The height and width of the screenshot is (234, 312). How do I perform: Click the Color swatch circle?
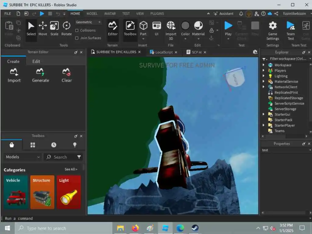(185, 26)
